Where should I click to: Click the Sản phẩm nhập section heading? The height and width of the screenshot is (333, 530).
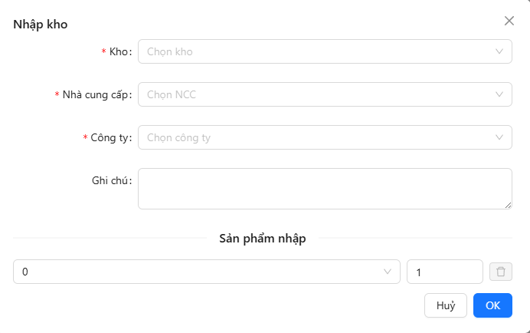(x=263, y=239)
